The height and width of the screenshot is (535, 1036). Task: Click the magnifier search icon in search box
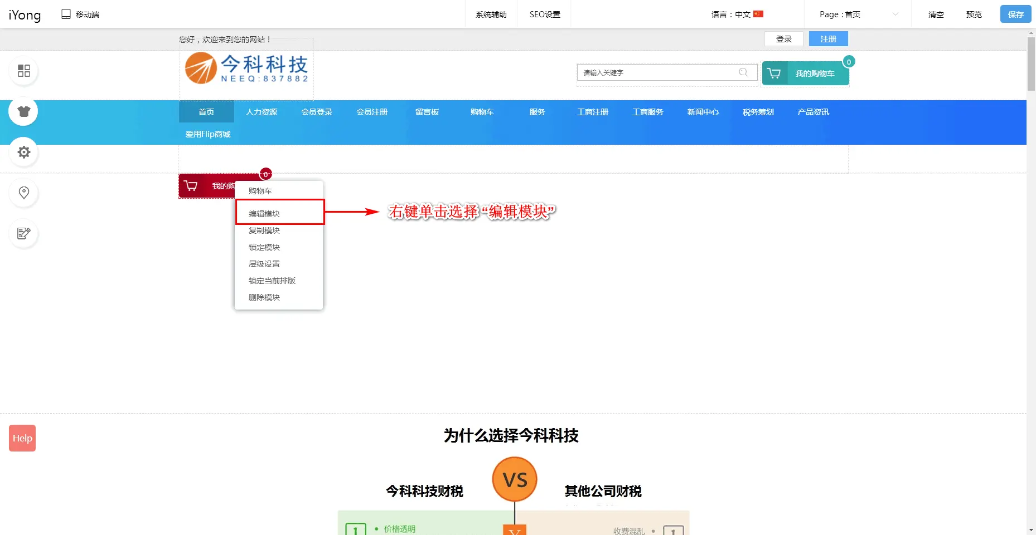[743, 72]
